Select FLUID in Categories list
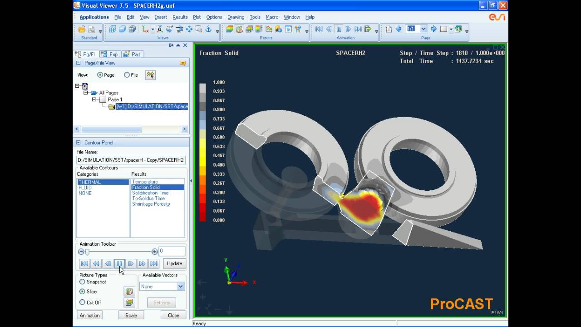 85,188
